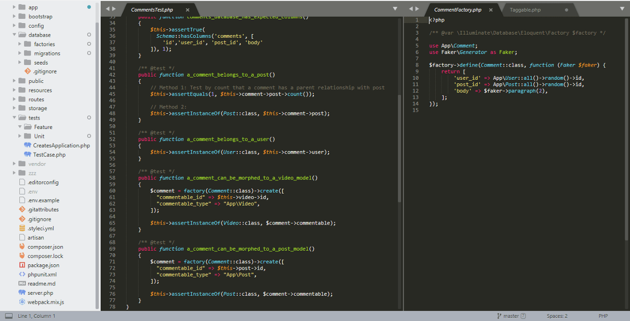Click the webpack.mix.js file icon
This screenshot has width=630, height=321.
tap(21, 302)
